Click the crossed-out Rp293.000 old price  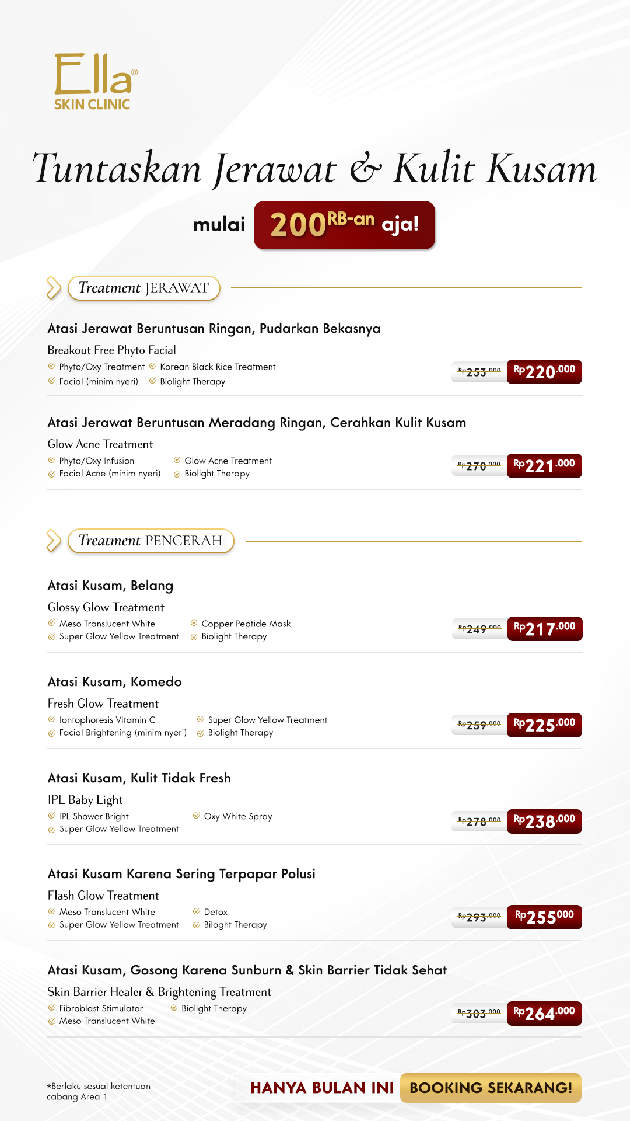click(480, 917)
